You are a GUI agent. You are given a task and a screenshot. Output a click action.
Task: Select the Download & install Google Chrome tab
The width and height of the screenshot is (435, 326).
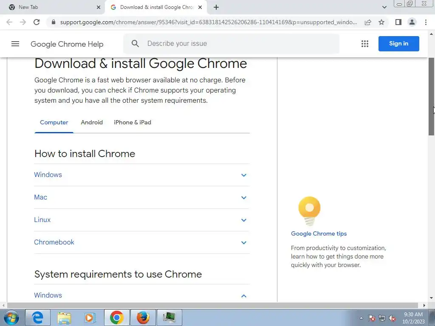(156, 7)
